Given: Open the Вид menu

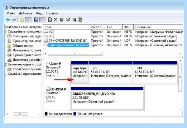Looking at the screenshot, I should click(x=39, y=13).
